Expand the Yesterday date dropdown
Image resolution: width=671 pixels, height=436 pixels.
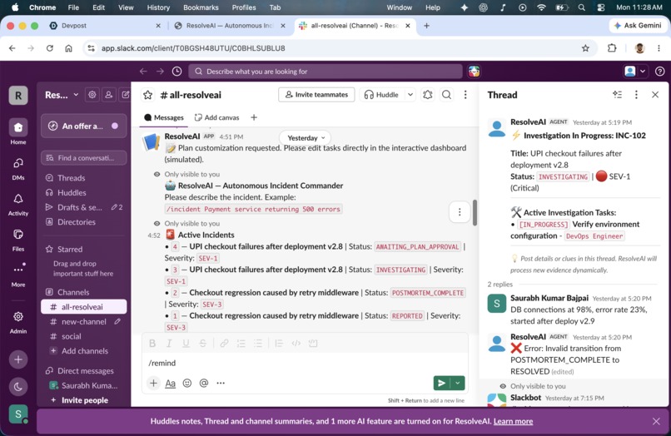point(306,138)
